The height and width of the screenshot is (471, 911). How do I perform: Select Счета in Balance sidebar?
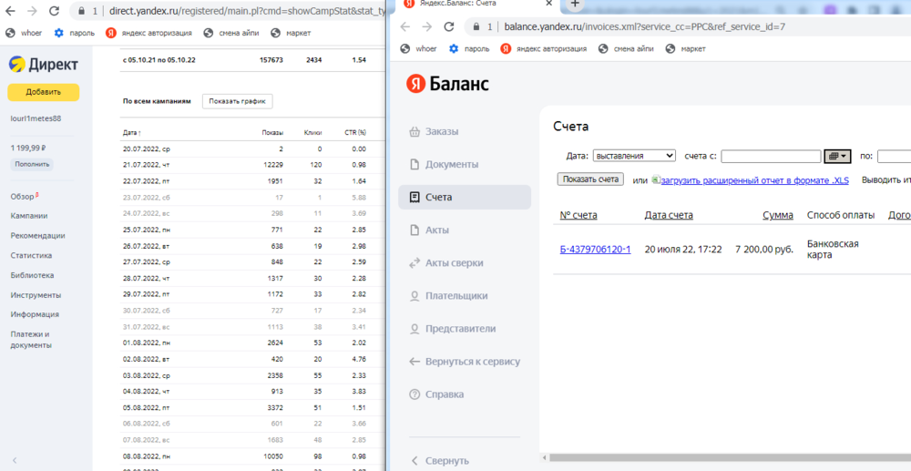[x=465, y=197]
